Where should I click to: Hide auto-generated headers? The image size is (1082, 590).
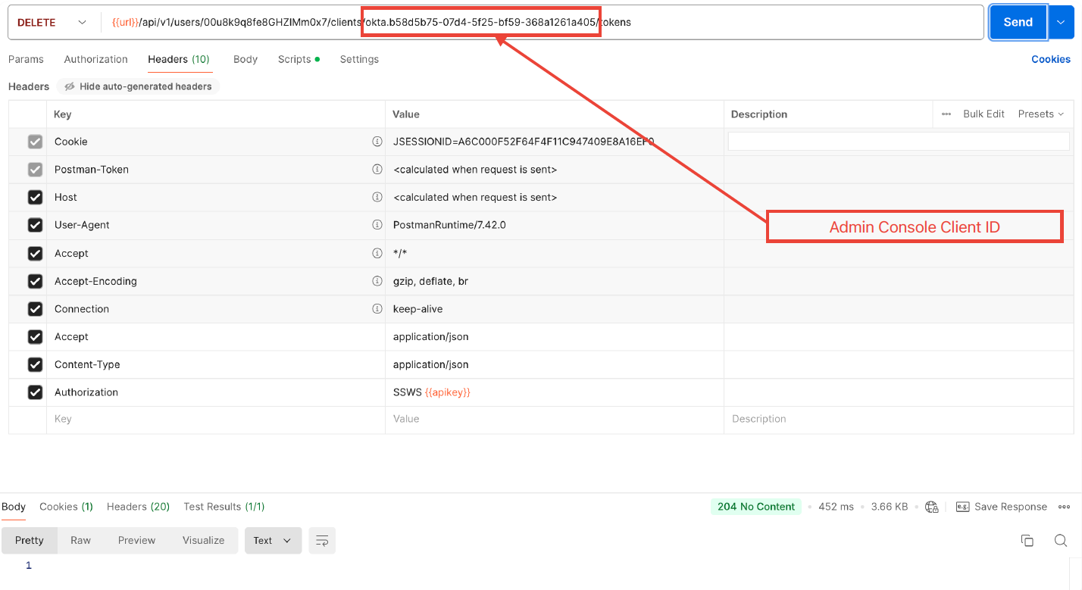pos(138,86)
